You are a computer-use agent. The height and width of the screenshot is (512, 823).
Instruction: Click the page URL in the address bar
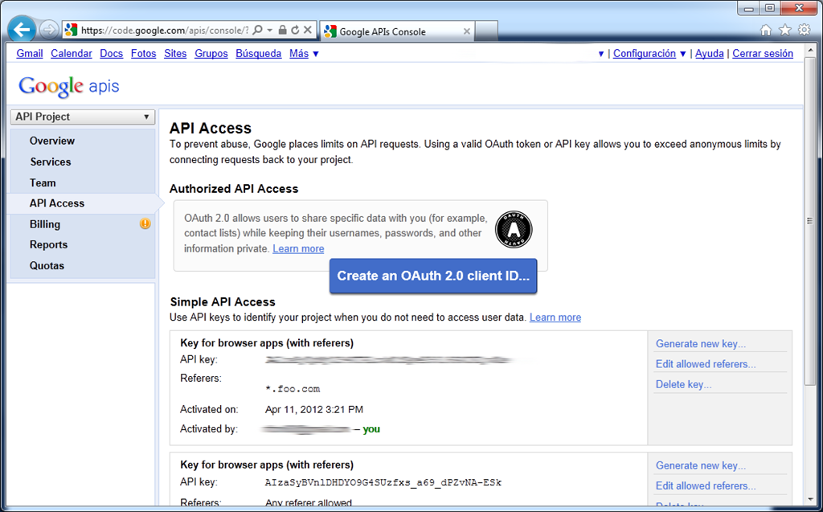click(x=165, y=30)
